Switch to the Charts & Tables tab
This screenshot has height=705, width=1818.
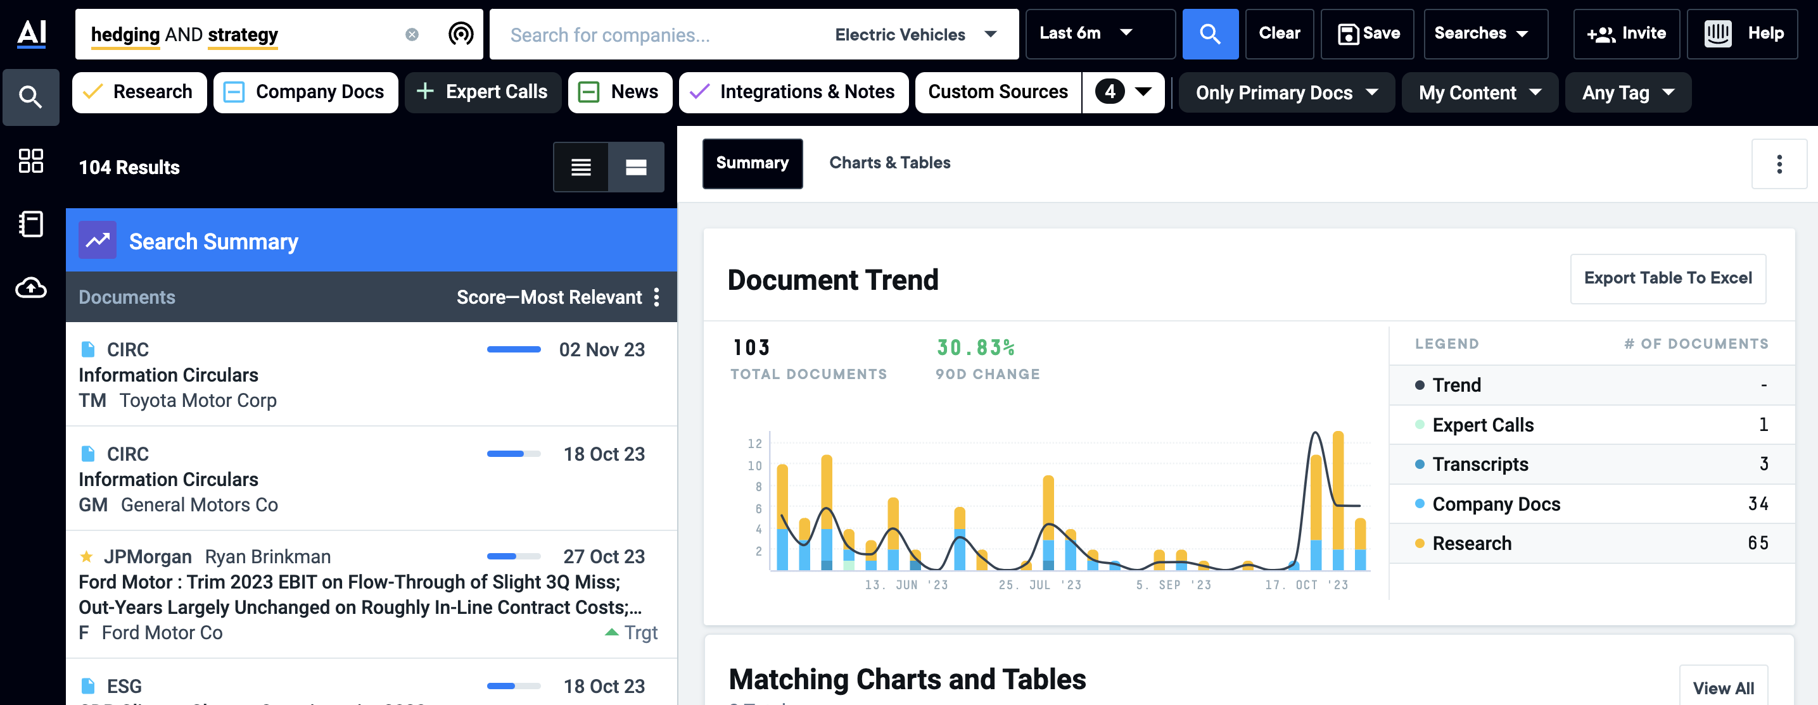pyautogui.click(x=889, y=163)
